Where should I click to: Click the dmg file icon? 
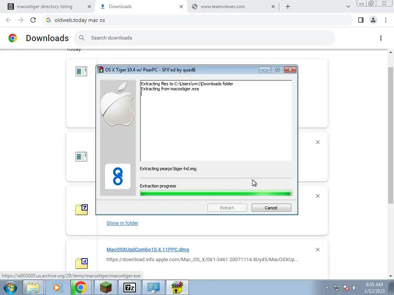click(82, 264)
